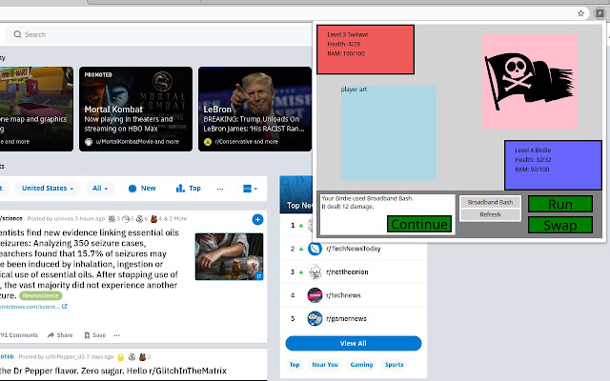The image size is (610, 381).
Task: Open the card view layout dropdown
Action: point(250,189)
